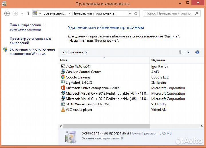Select Visual C++ 2012 (x86) icon
The image size is (206, 148).
63,99
